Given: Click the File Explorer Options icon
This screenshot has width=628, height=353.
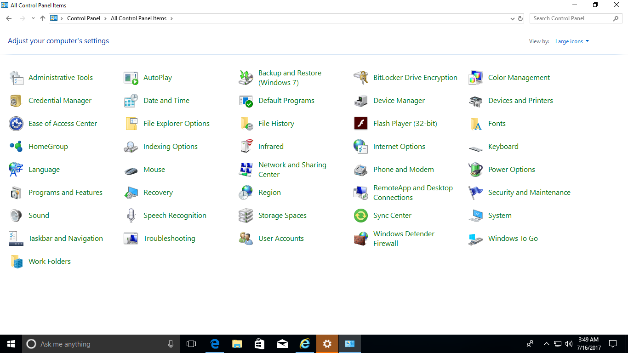Looking at the screenshot, I should coord(131,124).
